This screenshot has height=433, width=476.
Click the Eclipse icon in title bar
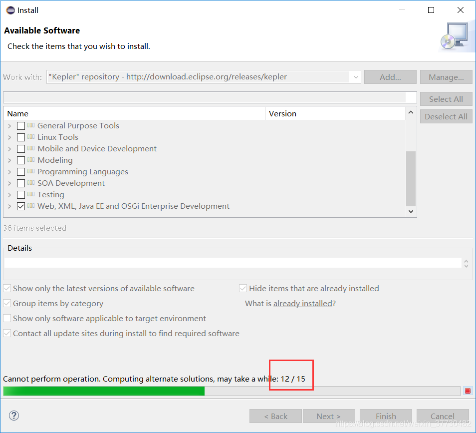[10, 10]
